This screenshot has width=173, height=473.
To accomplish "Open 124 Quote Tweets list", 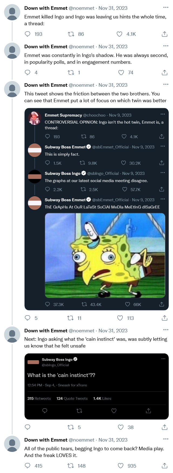I will [72, 398].
